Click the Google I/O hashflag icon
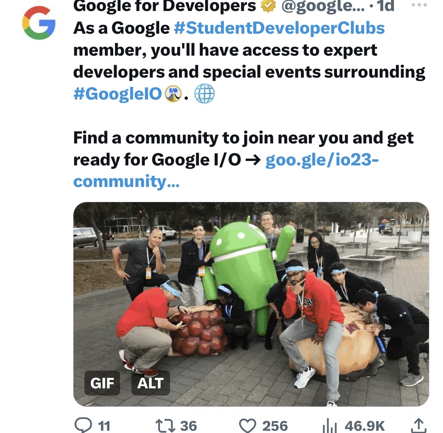443x433 pixels. point(173,94)
